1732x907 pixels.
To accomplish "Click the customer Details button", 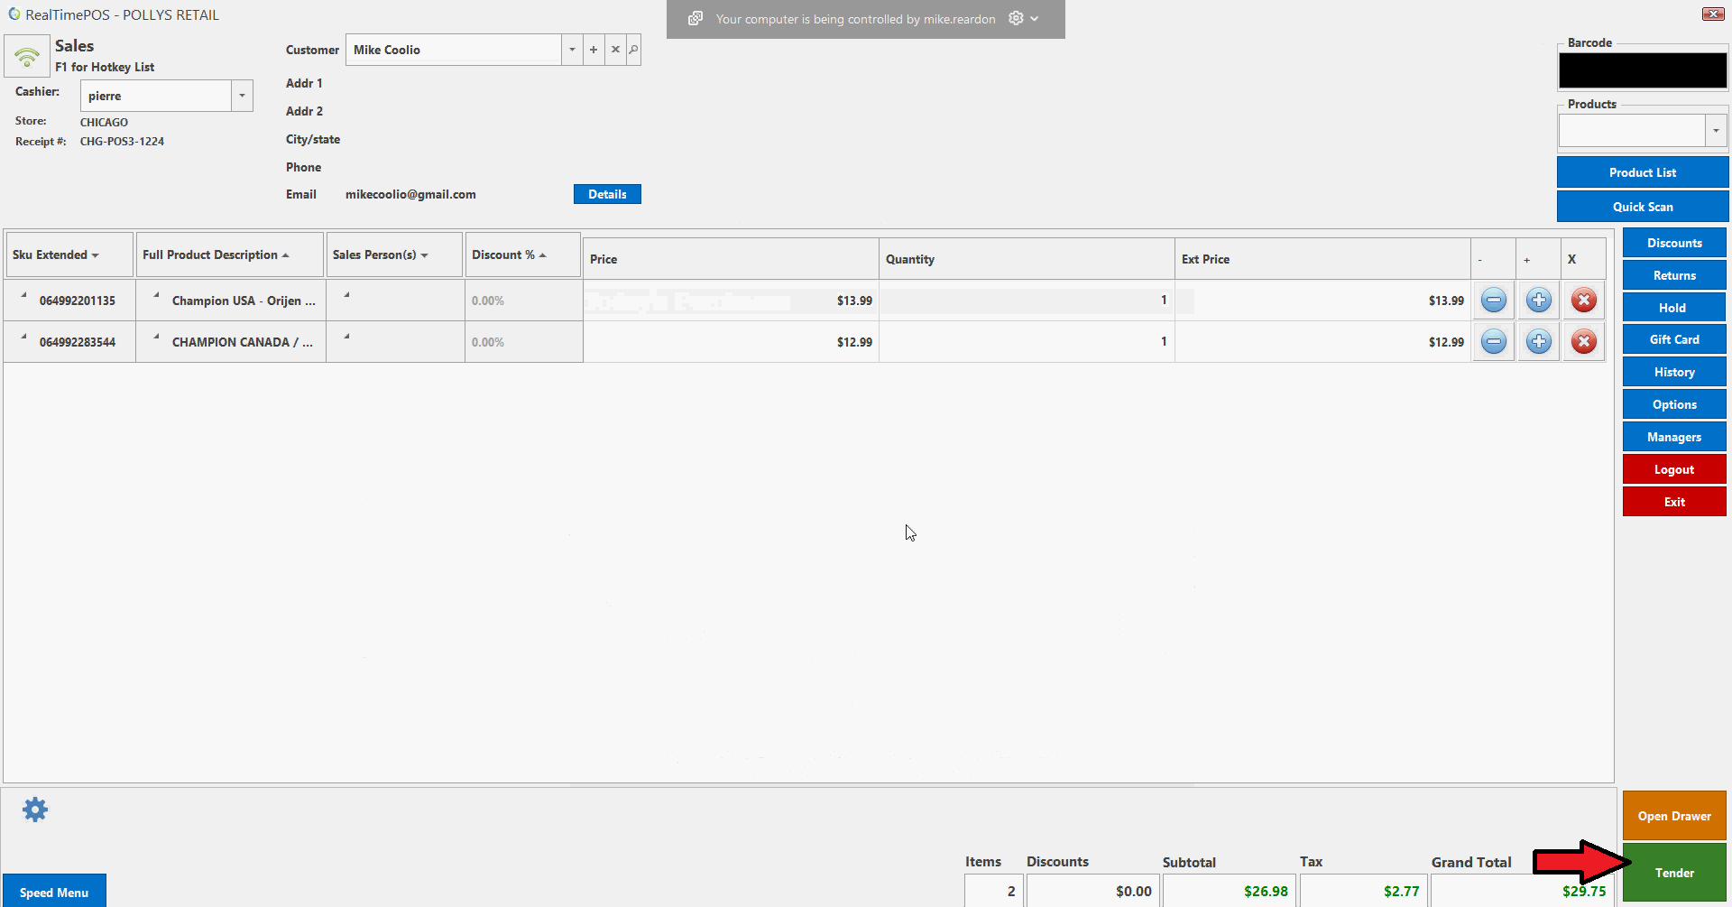I will pyautogui.click(x=607, y=194).
